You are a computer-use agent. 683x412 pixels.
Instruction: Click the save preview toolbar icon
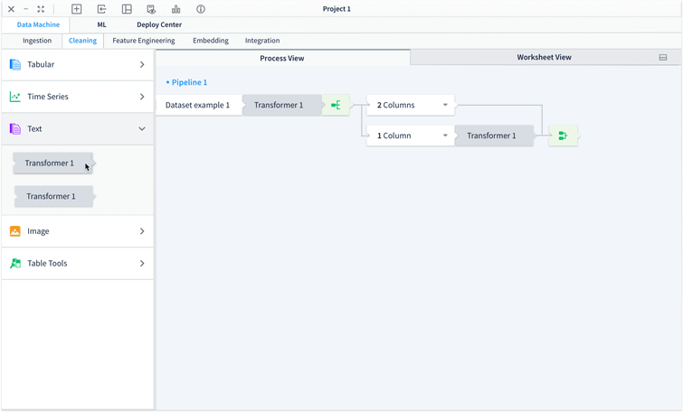(x=151, y=9)
